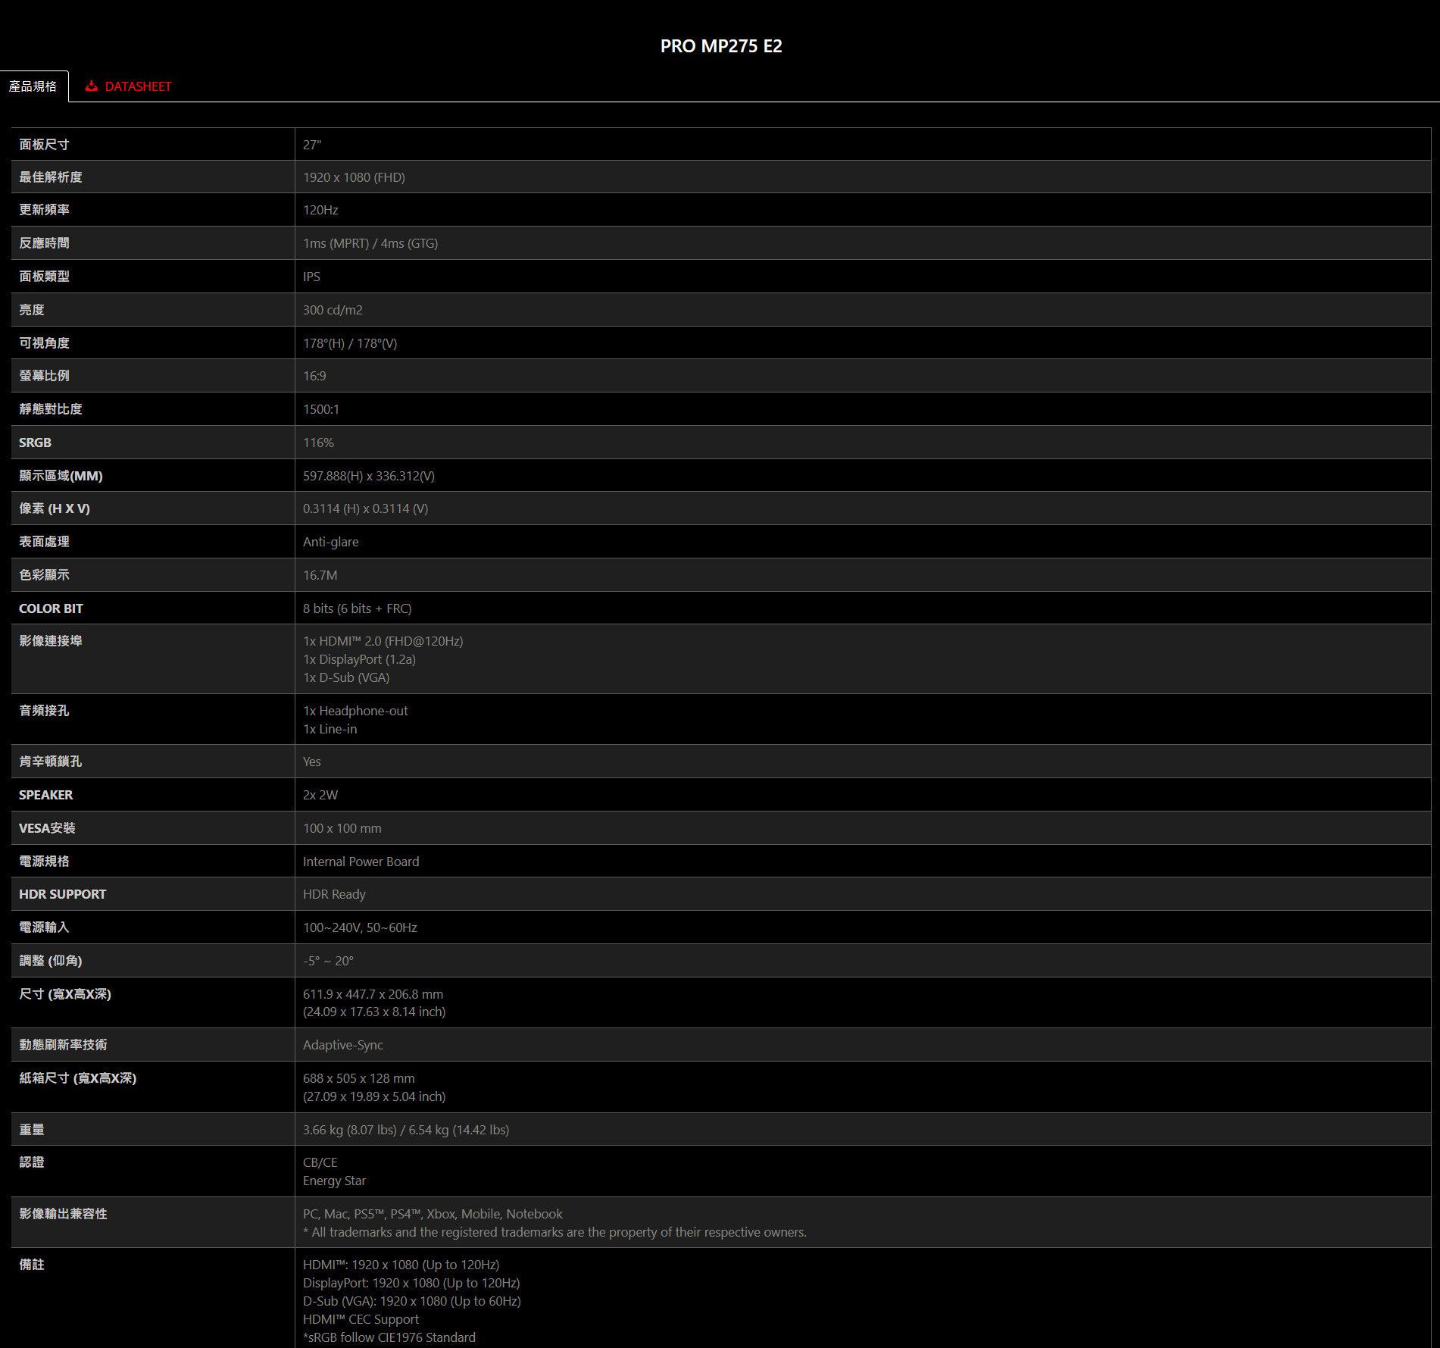The width and height of the screenshot is (1440, 1348).
Task: Select the 1ms (MPRT) / 4ms (GTG) value
Action: click(370, 243)
